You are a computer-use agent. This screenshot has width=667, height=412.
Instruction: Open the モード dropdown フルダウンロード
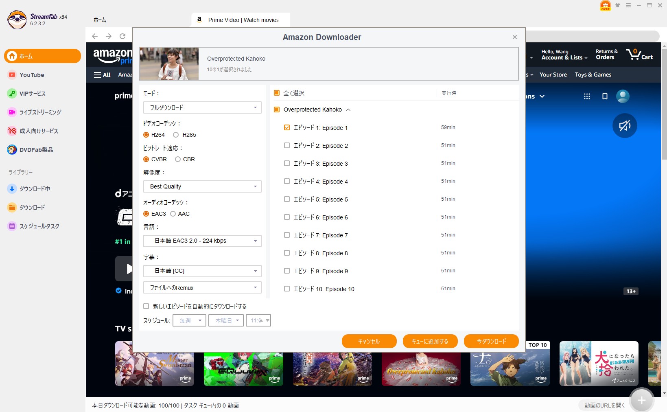click(x=202, y=107)
